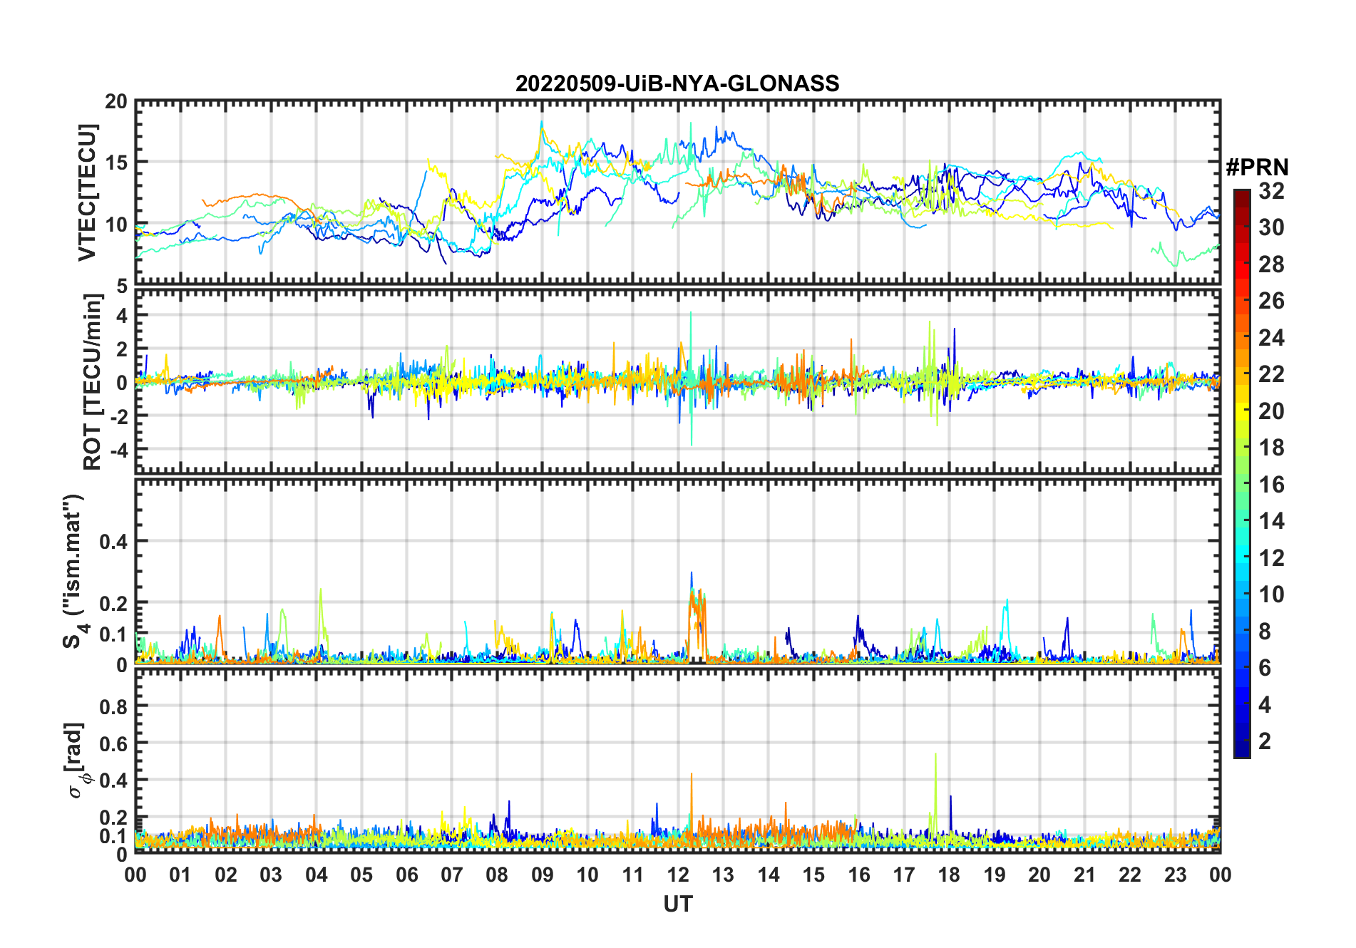Click inside the ROT plot panel
The width and height of the screenshot is (1356, 948).
click(678, 381)
